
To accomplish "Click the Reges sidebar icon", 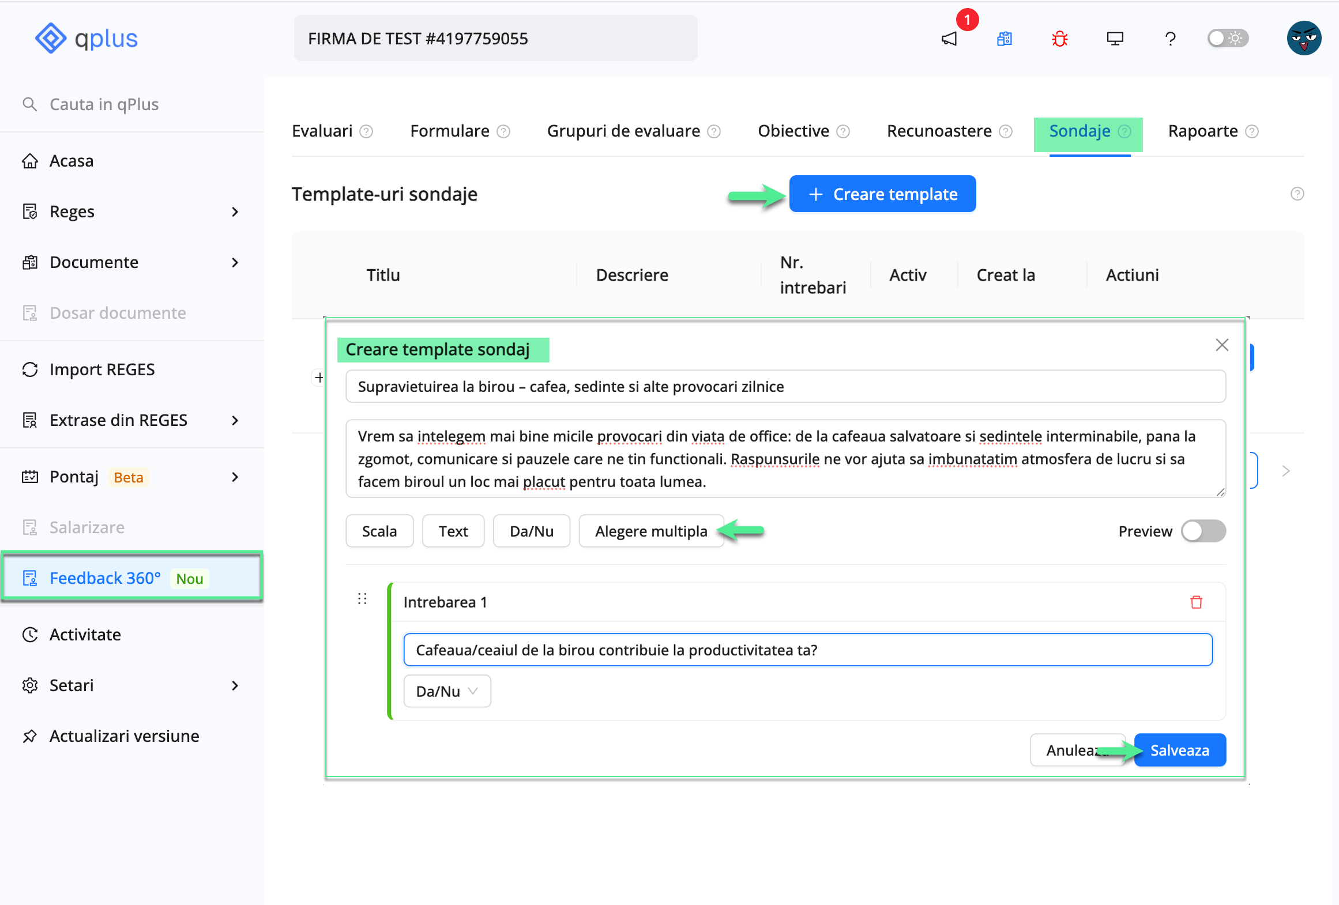I will click(x=29, y=212).
